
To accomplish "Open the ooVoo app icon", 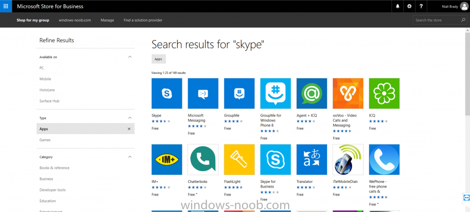I will click(x=348, y=93).
